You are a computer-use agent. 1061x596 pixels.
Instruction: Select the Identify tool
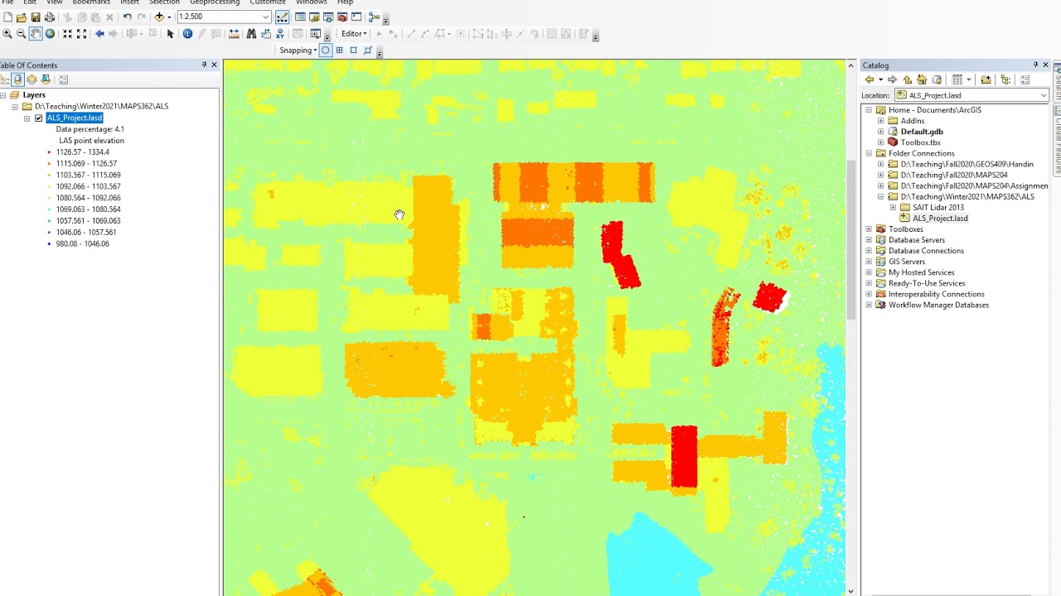coord(187,34)
